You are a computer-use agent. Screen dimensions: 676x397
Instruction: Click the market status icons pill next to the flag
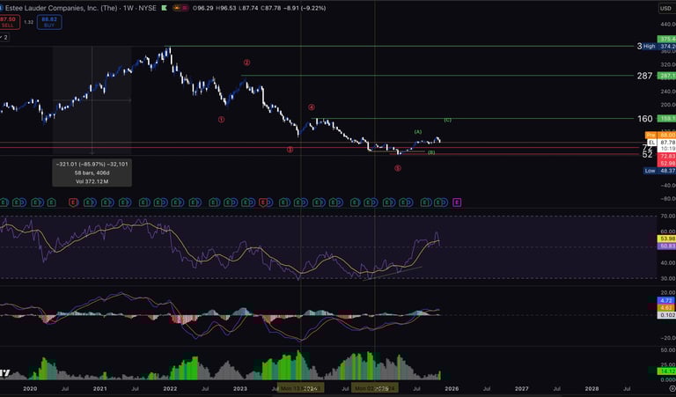tap(180, 8)
